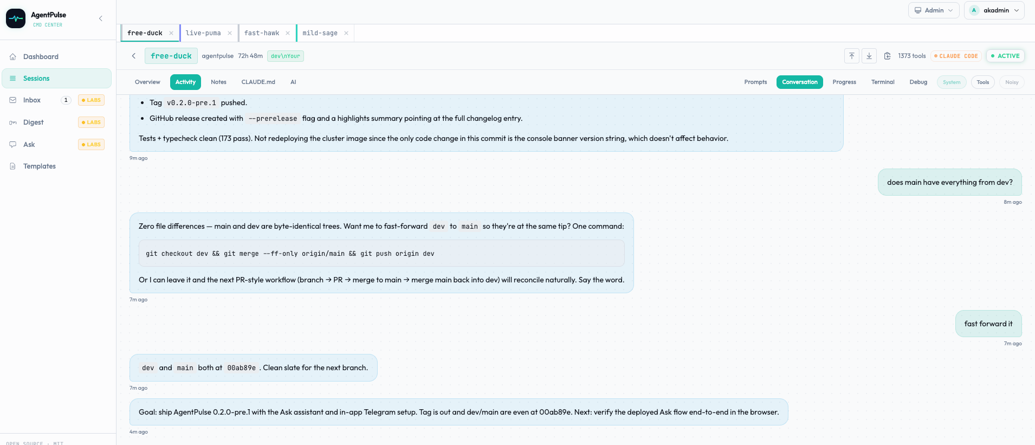Viewport: 1035px width, 445px height.
Task: Jump to top of conversation
Action: (x=852, y=56)
